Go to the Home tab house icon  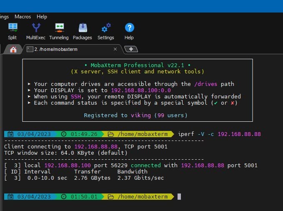click(x=13, y=49)
